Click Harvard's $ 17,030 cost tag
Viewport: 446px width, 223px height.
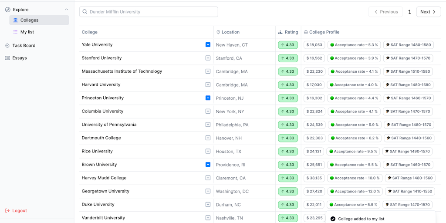(x=314, y=85)
